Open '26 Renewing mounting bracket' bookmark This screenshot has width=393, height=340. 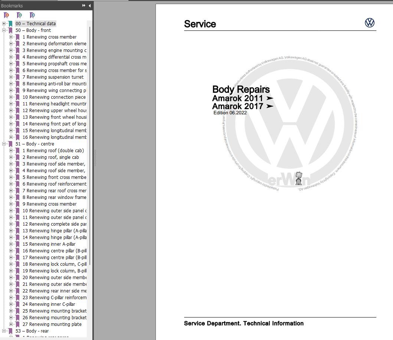(55, 318)
